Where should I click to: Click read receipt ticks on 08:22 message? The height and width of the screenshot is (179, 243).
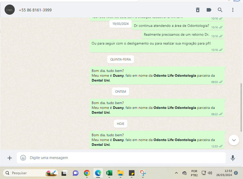pos(221,114)
